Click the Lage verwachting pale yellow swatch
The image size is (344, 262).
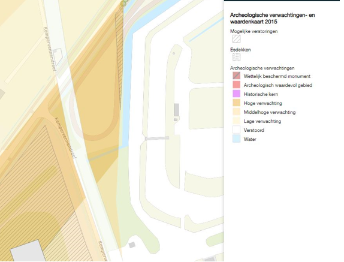pyautogui.click(x=236, y=121)
